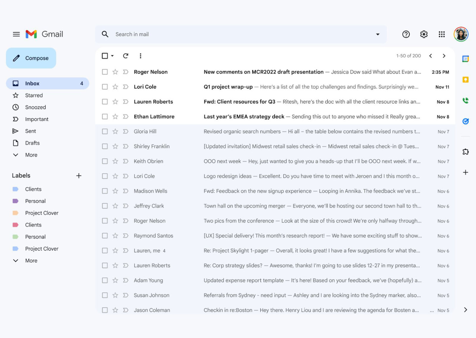The height and width of the screenshot is (338, 476).
Task: Refresh the inbox
Action: click(126, 56)
